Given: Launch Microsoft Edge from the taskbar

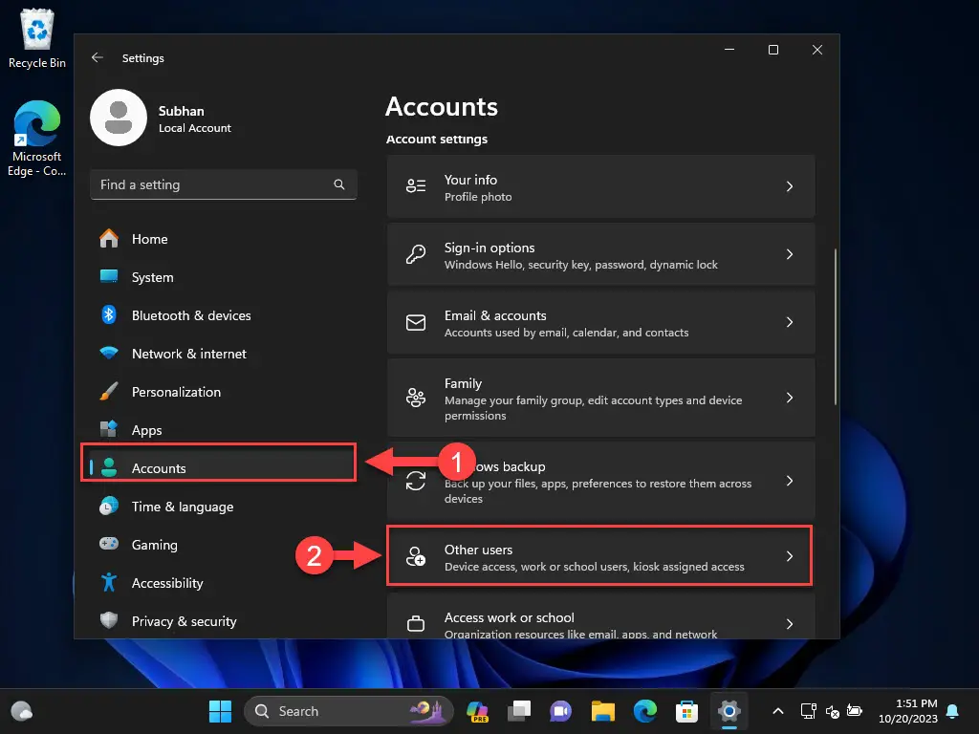Looking at the screenshot, I should [x=645, y=711].
